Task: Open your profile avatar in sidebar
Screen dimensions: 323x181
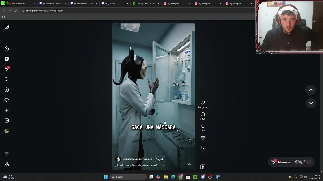Action: (7, 131)
